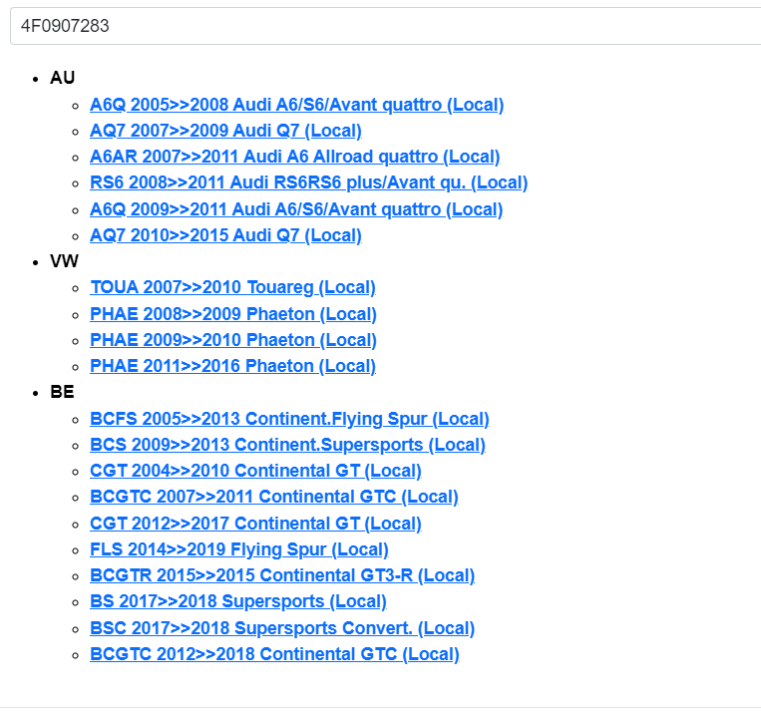The width and height of the screenshot is (761, 714).
Task: Open the FLS 2014>>2019 Flying Spur link
Action: tap(239, 549)
